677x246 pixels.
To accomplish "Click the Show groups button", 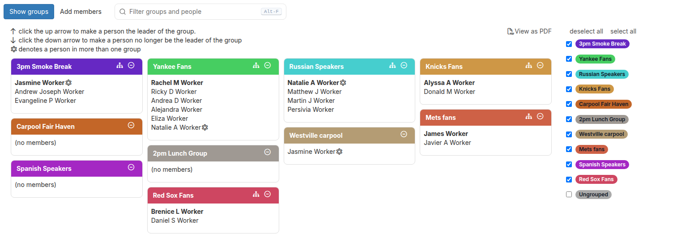I will [29, 12].
